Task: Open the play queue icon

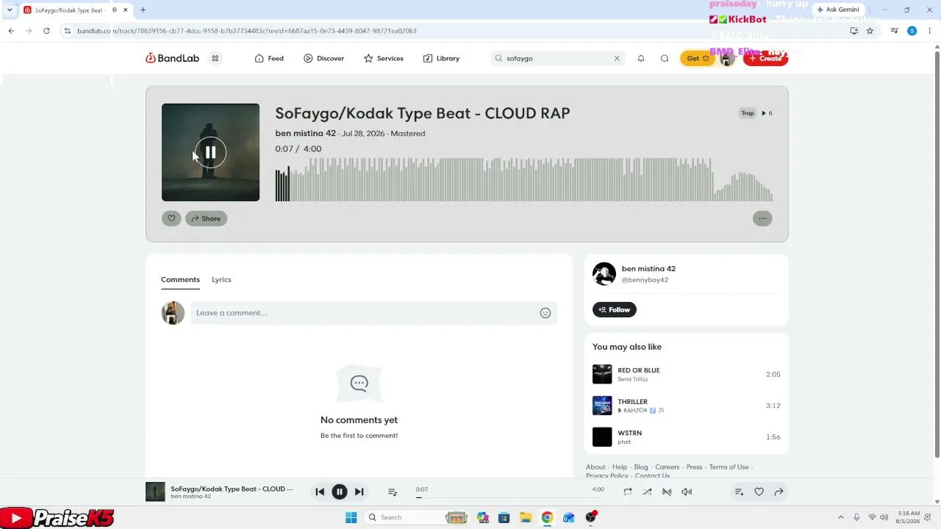Action: coord(393,492)
